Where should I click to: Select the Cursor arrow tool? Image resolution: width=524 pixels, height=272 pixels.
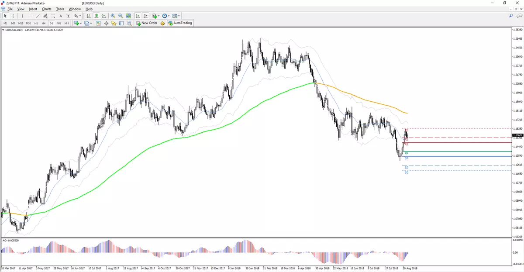pos(5,16)
